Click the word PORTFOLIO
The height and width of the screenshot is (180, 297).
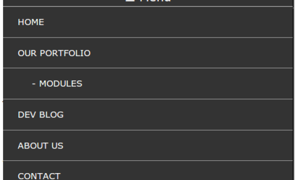point(65,53)
